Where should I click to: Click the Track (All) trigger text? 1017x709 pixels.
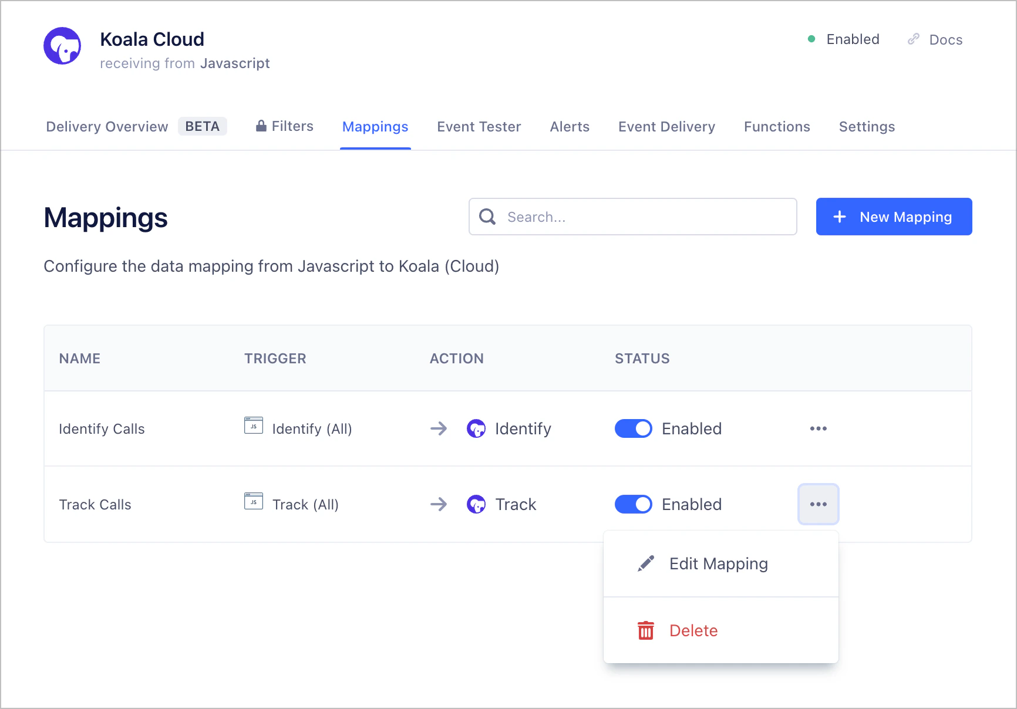pos(305,505)
